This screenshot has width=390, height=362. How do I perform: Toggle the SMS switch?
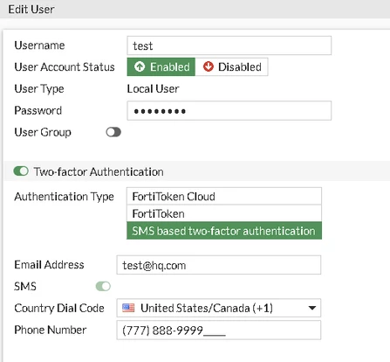103,286
